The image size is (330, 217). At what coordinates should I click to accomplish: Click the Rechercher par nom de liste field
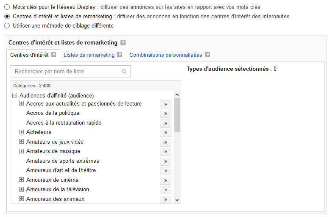70,72
